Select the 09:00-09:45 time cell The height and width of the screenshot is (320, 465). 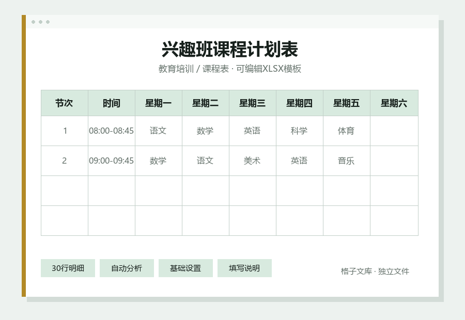pos(112,161)
